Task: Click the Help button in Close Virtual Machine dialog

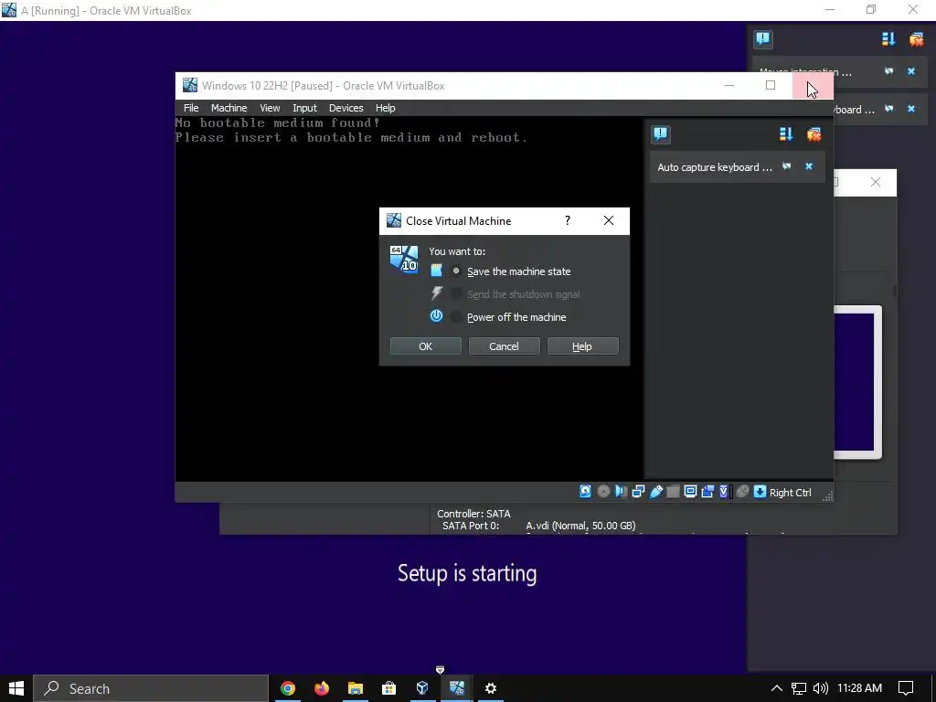Action: [582, 346]
